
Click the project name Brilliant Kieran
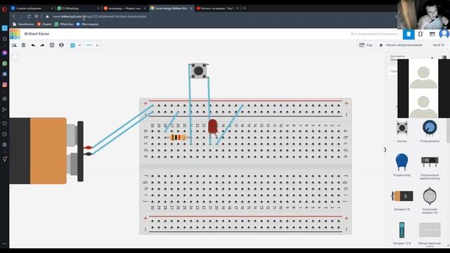37,34
